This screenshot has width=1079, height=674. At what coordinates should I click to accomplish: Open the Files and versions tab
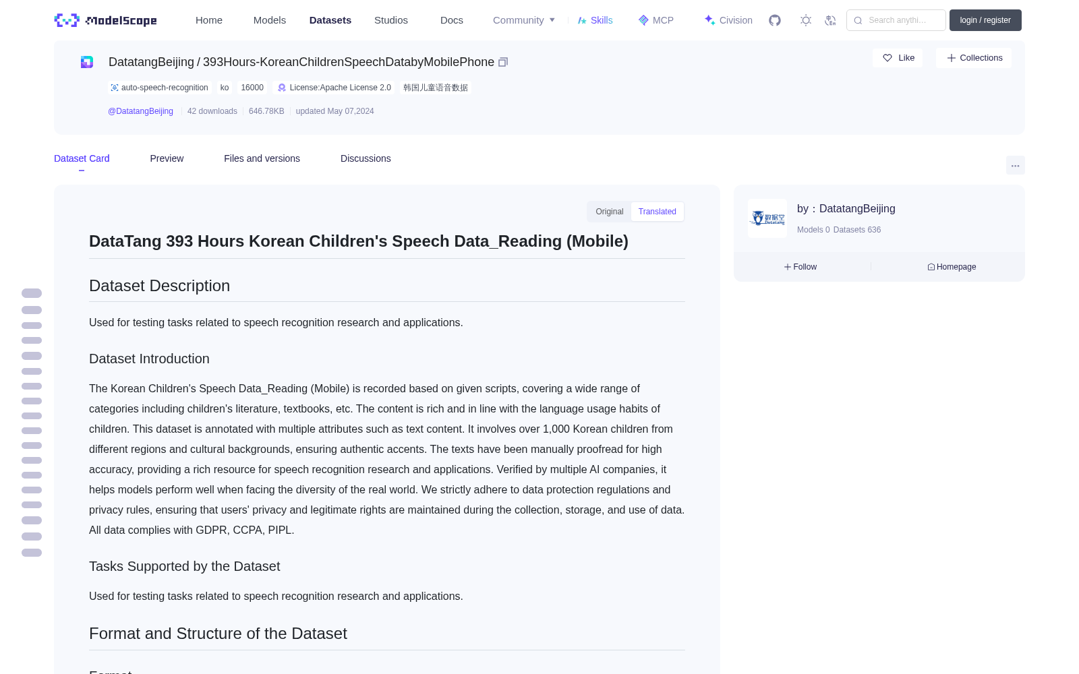(262, 158)
